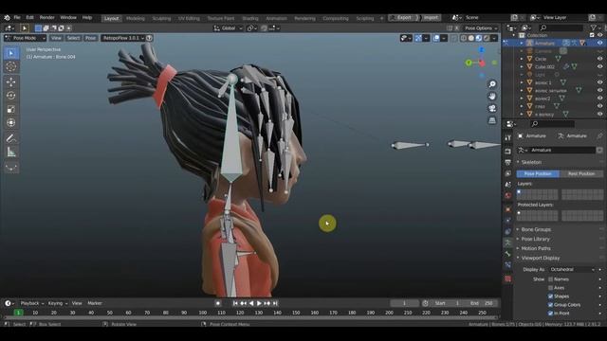Enable the Axes show checkbox
Viewport: 607px width, 341px height.
550,288
